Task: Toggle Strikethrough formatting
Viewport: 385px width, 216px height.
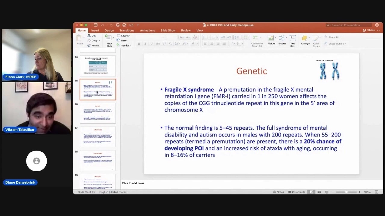Action: (158, 44)
